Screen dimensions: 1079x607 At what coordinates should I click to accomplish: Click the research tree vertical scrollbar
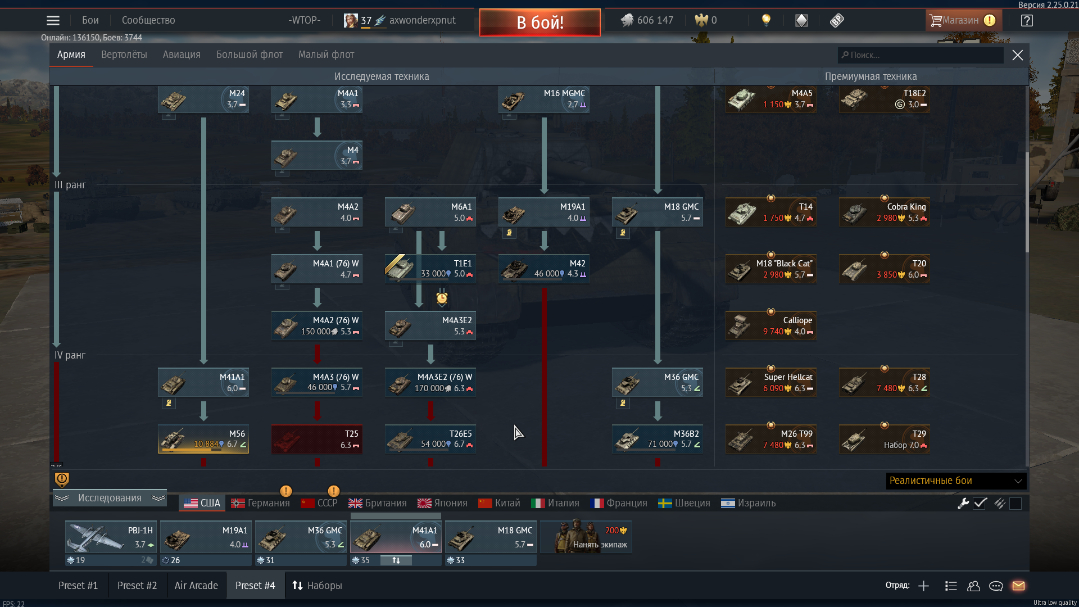point(1027,202)
